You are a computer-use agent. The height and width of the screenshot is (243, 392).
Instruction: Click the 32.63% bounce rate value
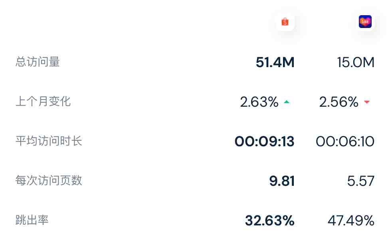click(x=270, y=221)
